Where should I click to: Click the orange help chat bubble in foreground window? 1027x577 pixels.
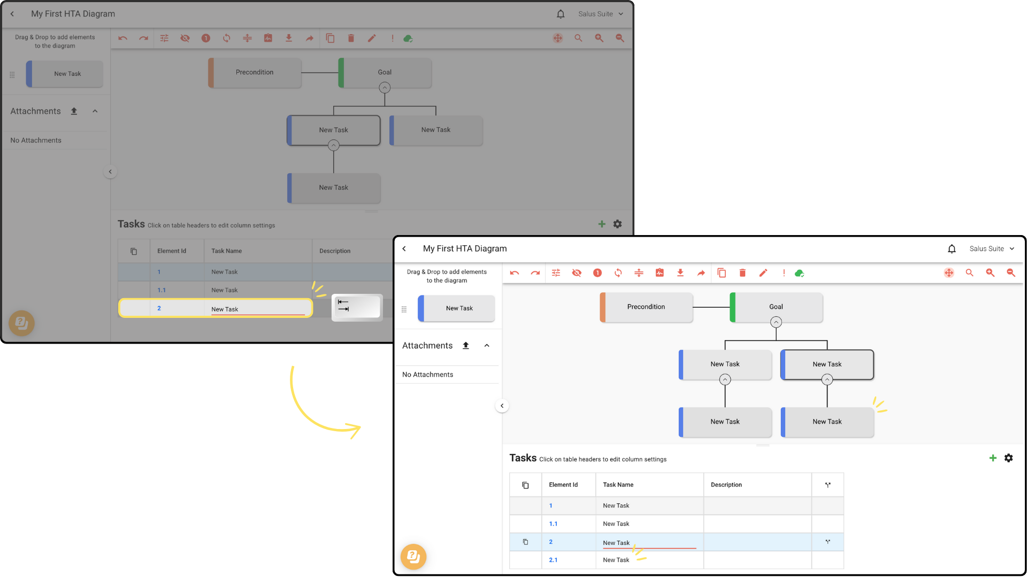pos(413,557)
